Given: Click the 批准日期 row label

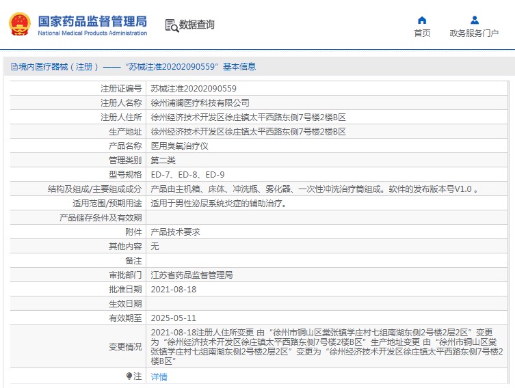Looking at the screenshot, I should click(125, 290).
